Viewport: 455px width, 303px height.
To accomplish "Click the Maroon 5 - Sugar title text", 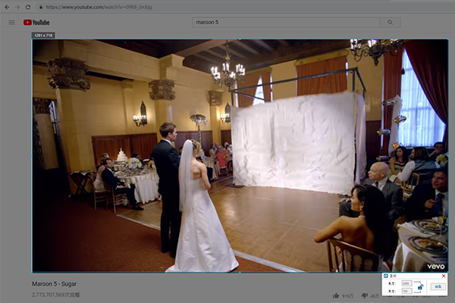I will click(x=55, y=284).
